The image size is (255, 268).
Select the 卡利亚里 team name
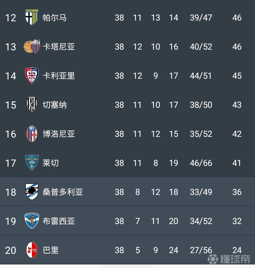coord(59,76)
